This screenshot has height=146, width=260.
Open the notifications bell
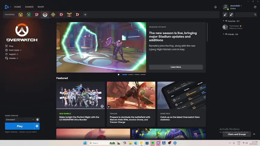215,7
